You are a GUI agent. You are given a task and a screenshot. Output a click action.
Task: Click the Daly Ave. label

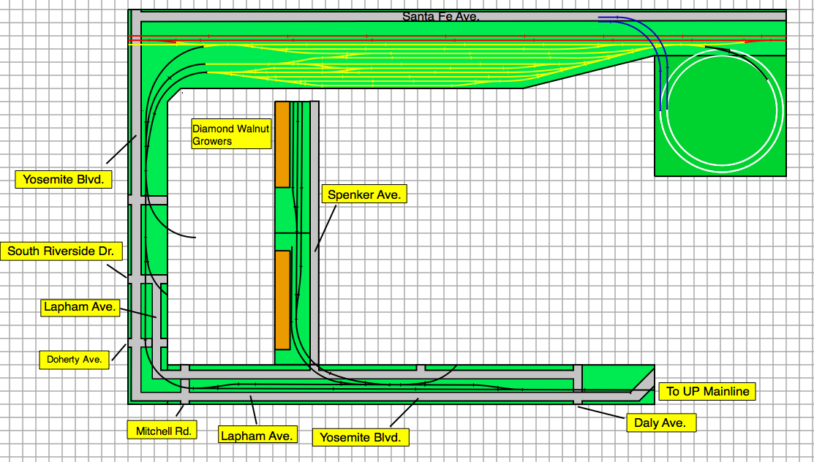660,423
